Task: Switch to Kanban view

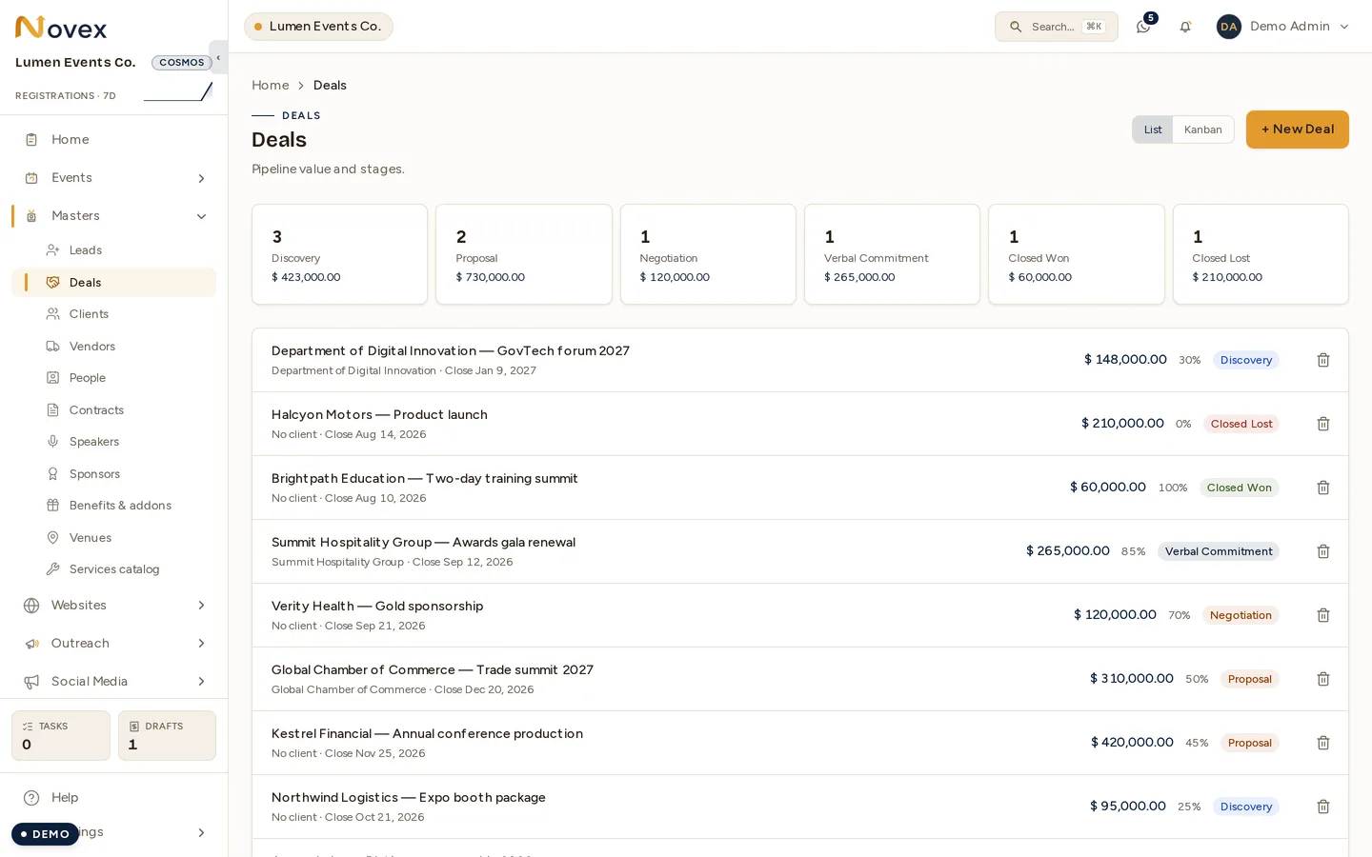Action: pos(1202,130)
